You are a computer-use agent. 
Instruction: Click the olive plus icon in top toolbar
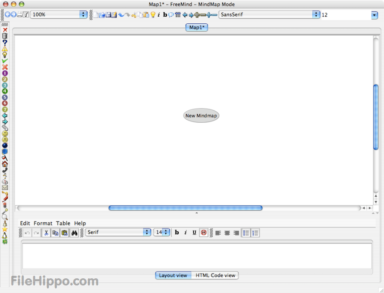click(197, 15)
